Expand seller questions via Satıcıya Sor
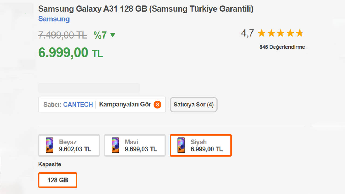 (x=194, y=105)
